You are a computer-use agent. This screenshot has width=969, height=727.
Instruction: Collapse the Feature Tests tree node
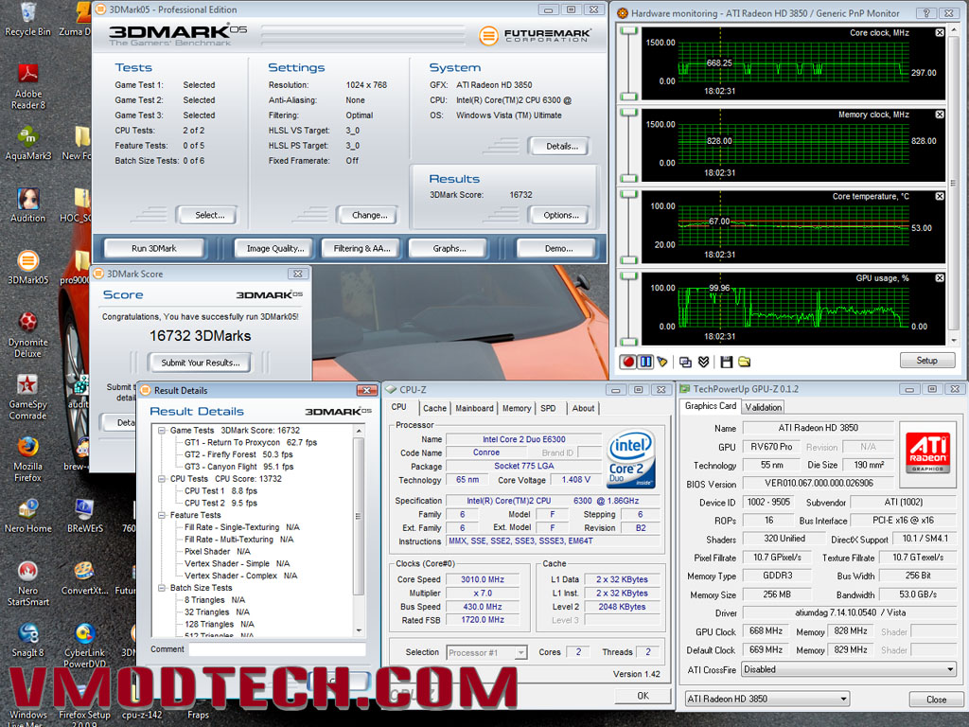(162, 515)
